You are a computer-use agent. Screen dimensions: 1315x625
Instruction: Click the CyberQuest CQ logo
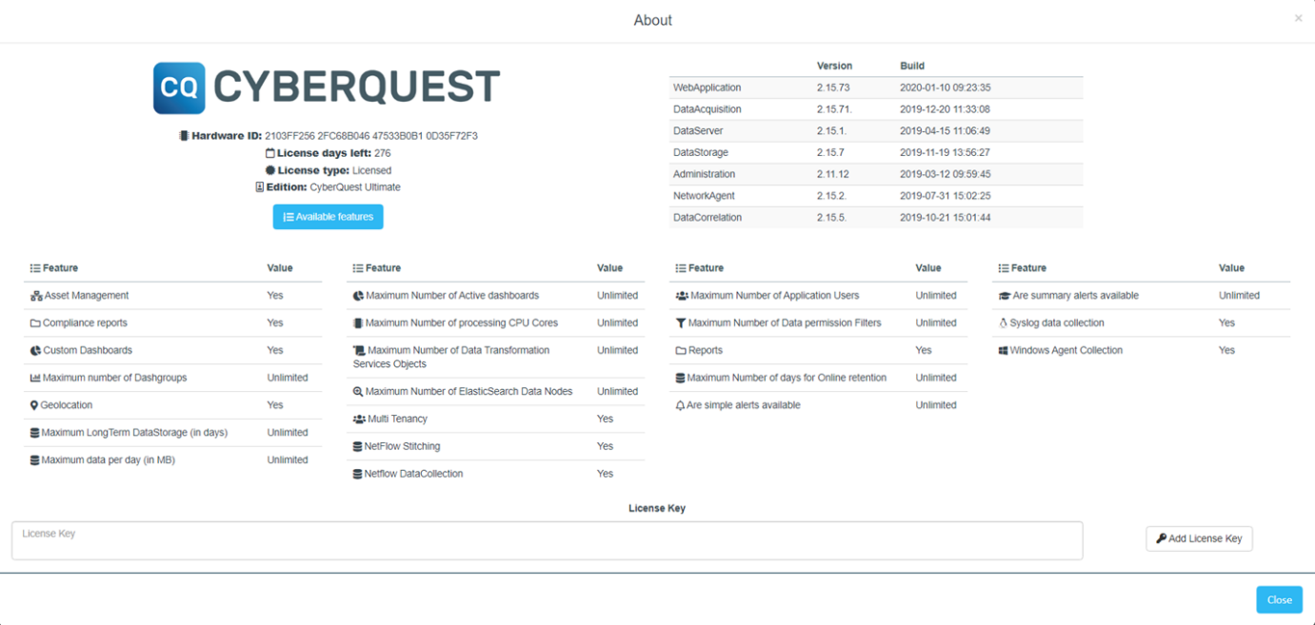click(179, 88)
